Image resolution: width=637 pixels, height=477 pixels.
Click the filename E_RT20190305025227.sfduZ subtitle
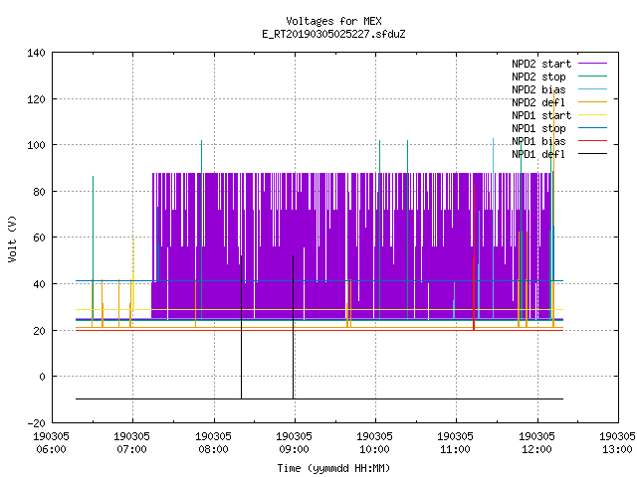[x=333, y=34]
